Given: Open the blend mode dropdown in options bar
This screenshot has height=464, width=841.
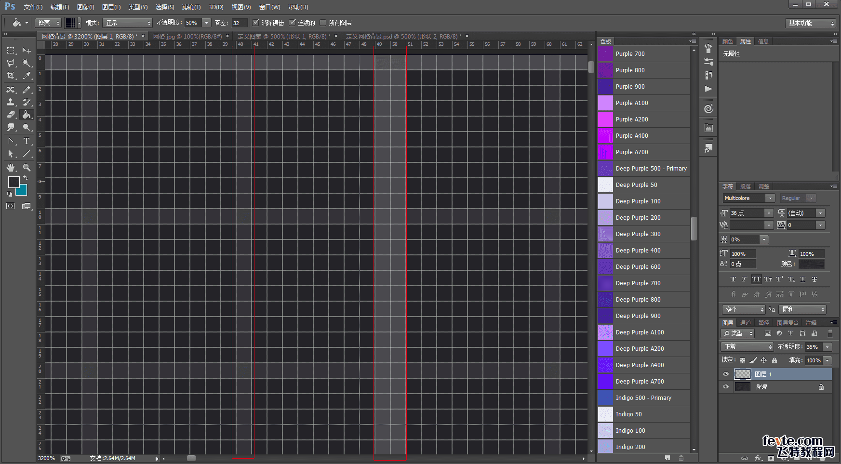Looking at the screenshot, I should [x=128, y=23].
